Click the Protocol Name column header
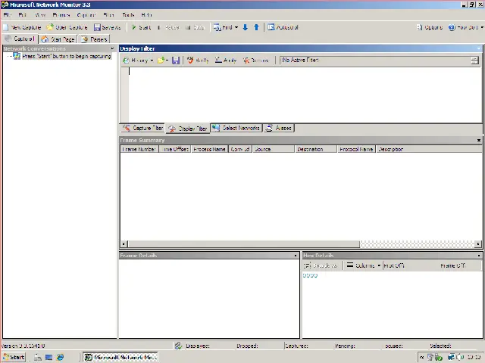 pyautogui.click(x=356, y=149)
